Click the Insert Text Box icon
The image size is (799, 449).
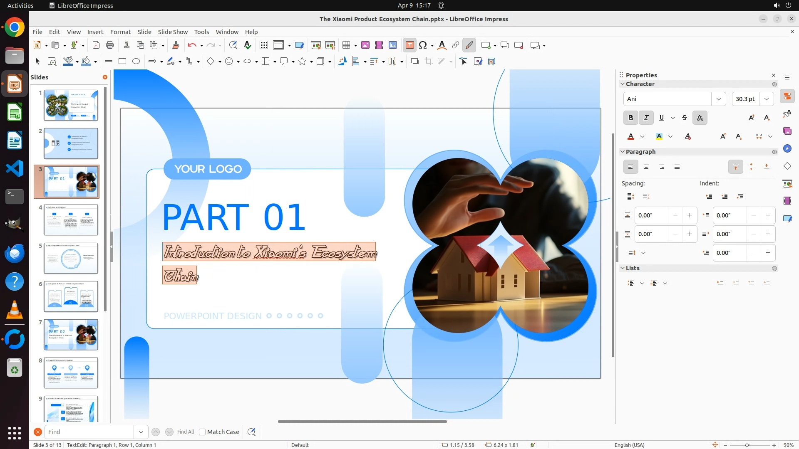point(409,45)
